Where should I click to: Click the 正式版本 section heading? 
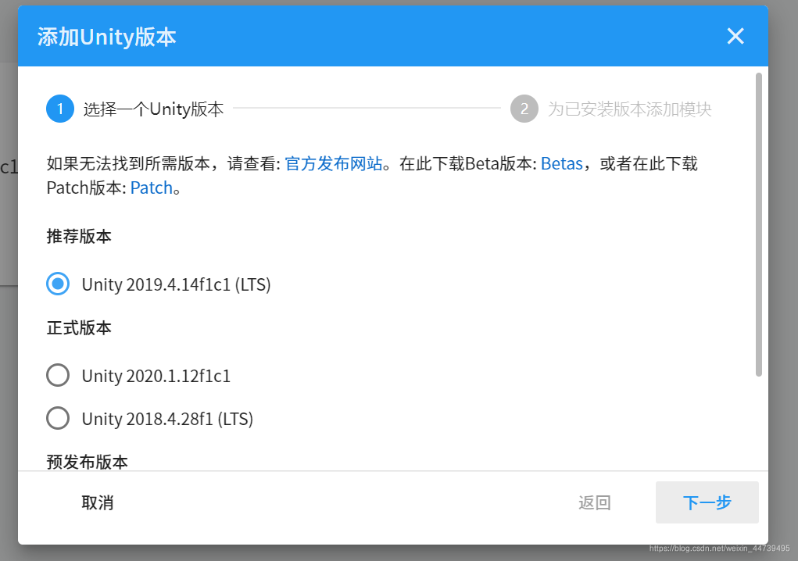tap(79, 328)
